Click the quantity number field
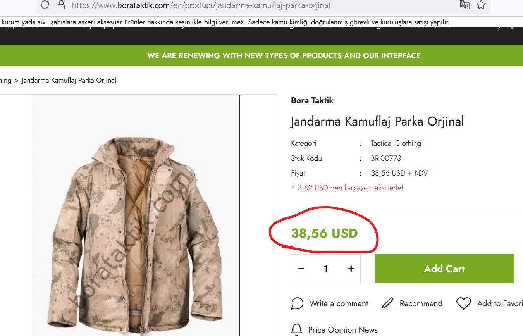This screenshot has width=523, height=336. click(x=326, y=269)
